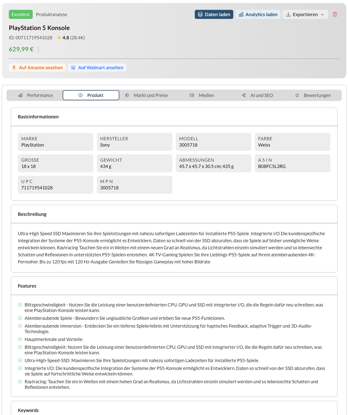Open the AI und SEO tab
This screenshot has width=348, height=415.
pos(257,95)
